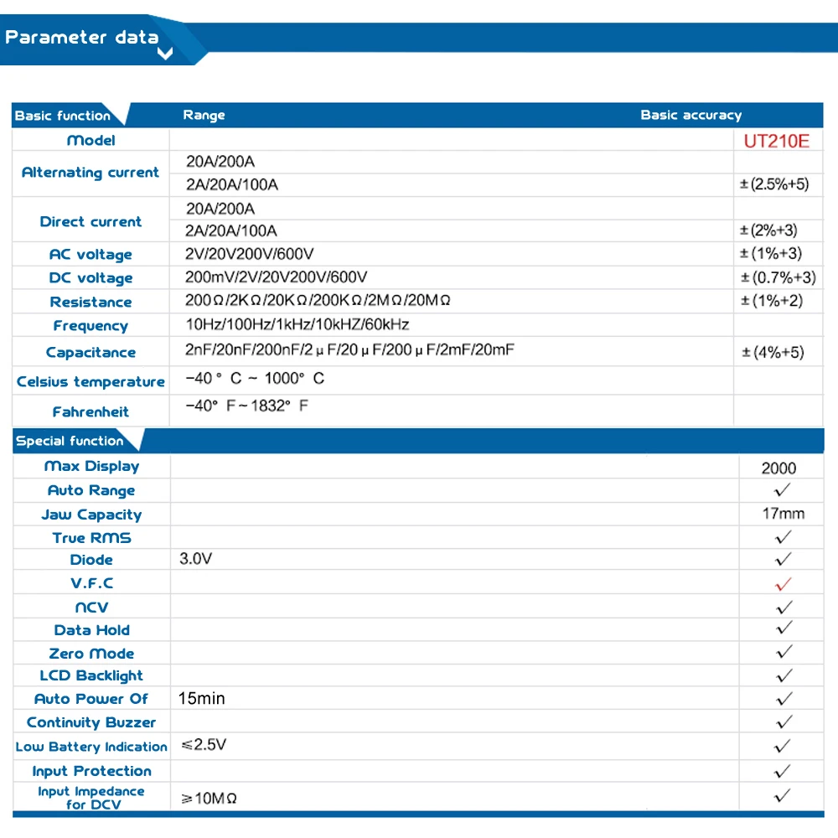
Task: Click the Range column header
Action: tap(204, 115)
